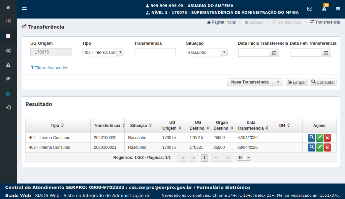345x199 pixels.
Task: Open the mail envelope icon
Action: (x=310, y=8)
